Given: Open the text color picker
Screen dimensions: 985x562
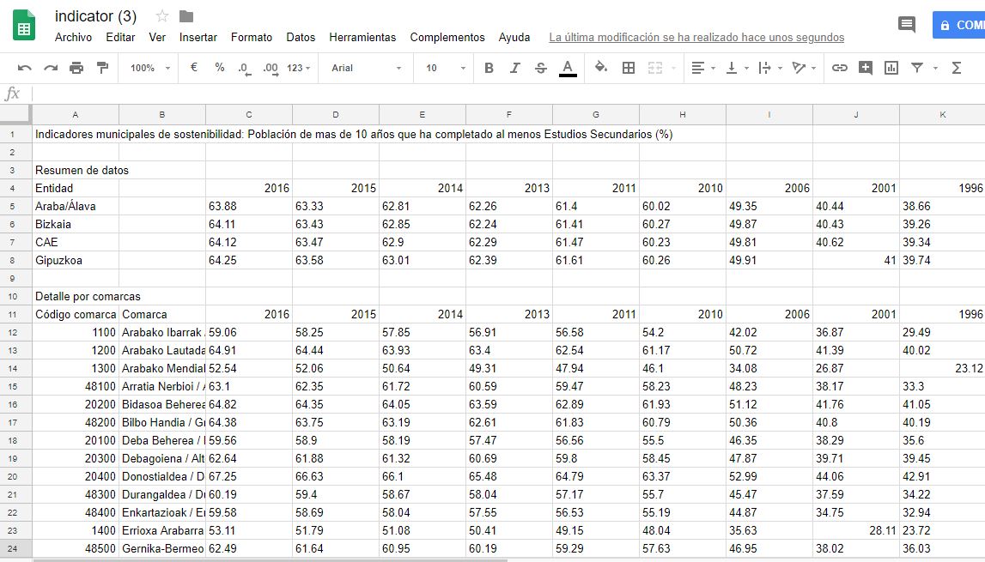Looking at the screenshot, I should (x=568, y=68).
